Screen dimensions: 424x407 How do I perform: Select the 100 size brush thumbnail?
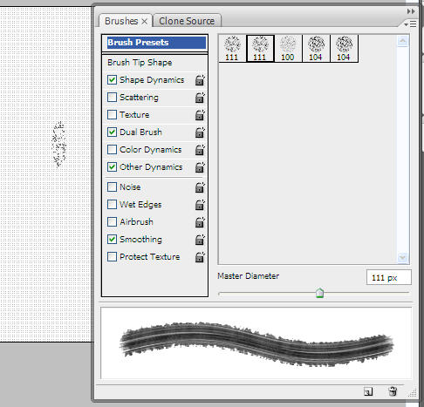[x=288, y=49]
